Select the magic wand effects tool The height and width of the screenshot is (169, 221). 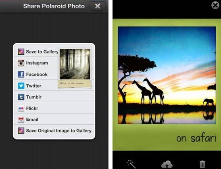(131, 164)
